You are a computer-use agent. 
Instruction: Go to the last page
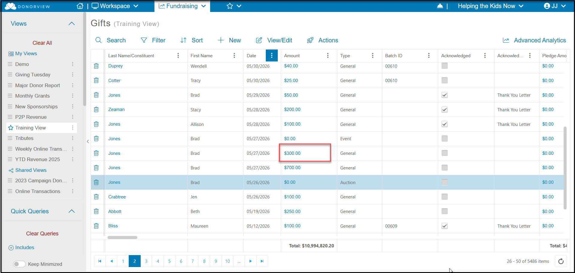pyautogui.click(x=262, y=261)
